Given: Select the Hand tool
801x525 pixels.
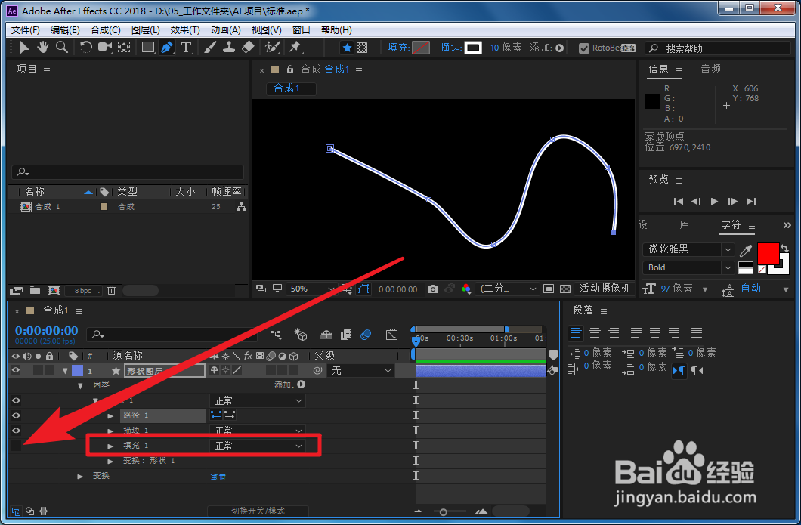Looking at the screenshot, I should [x=42, y=48].
